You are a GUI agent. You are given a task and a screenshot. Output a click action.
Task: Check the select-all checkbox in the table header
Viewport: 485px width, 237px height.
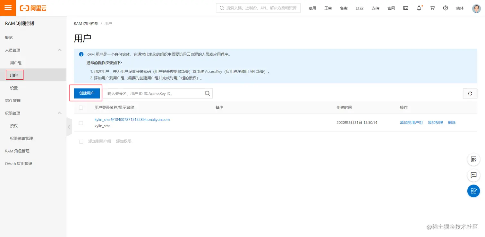tap(81, 108)
